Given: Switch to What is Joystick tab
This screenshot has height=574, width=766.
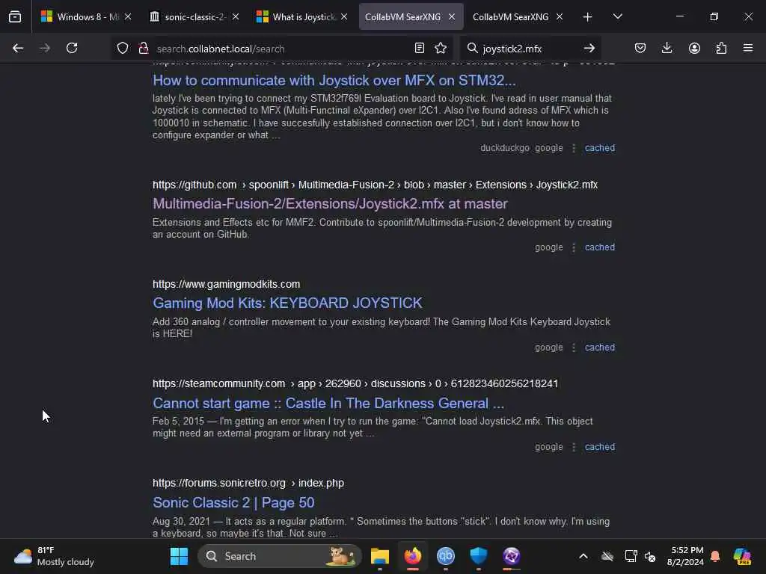Looking at the screenshot, I should coord(296,17).
